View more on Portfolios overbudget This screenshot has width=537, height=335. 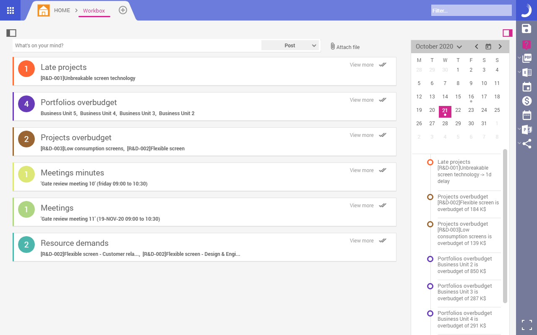pos(361,100)
